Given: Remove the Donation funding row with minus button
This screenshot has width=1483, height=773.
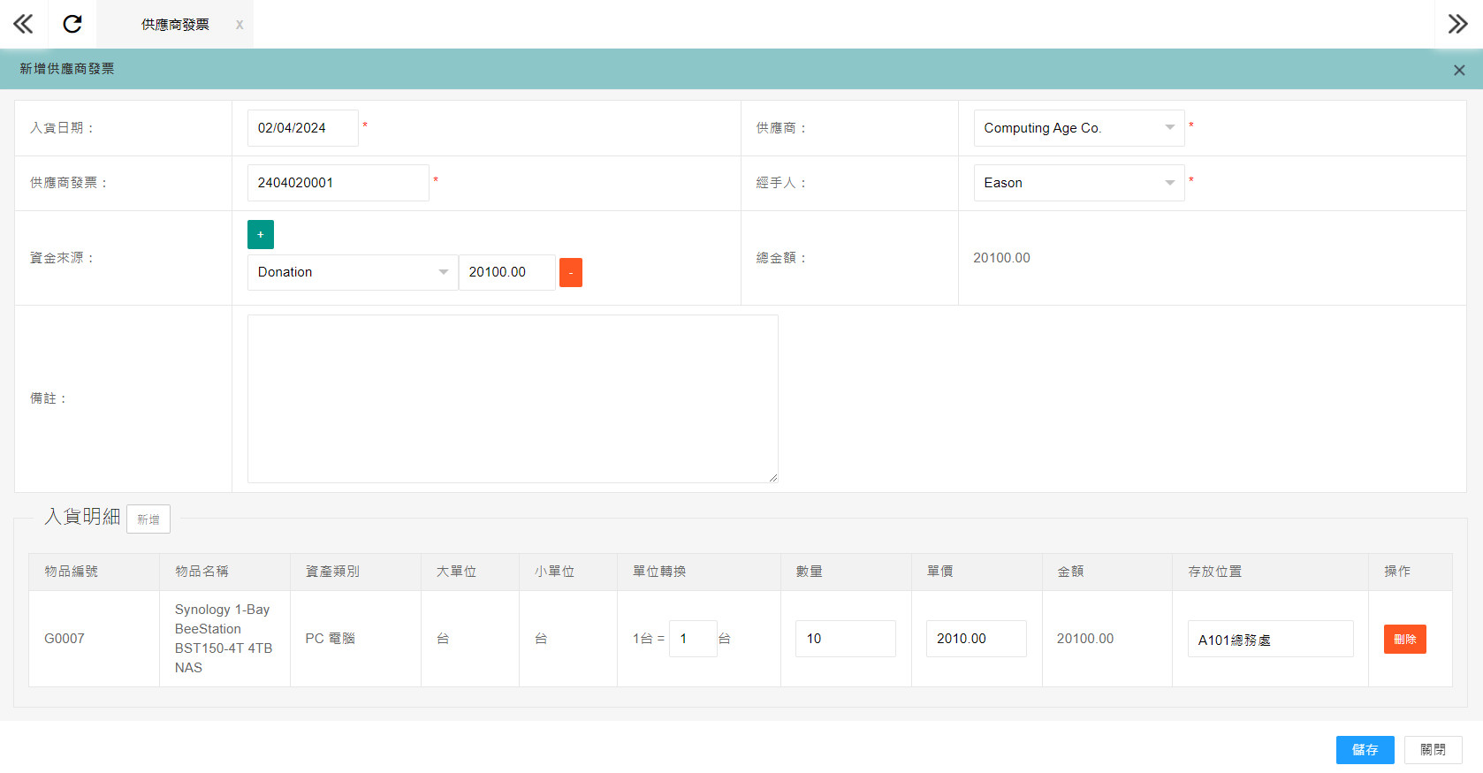Looking at the screenshot, I should pos(571,272).
